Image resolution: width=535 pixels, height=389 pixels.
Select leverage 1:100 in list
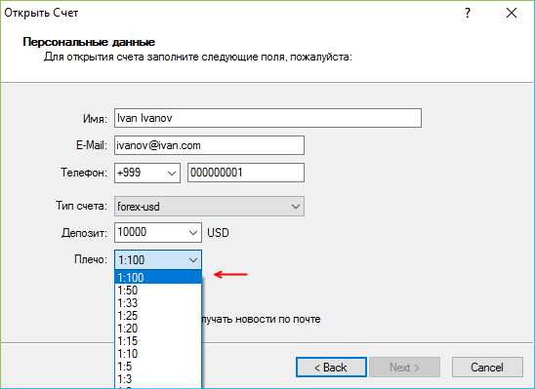(158, 278)
